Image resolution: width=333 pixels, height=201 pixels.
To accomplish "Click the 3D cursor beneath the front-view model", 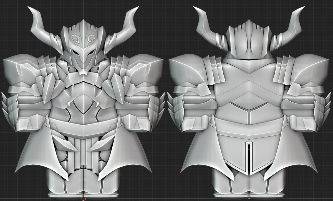I will [83, 198].
